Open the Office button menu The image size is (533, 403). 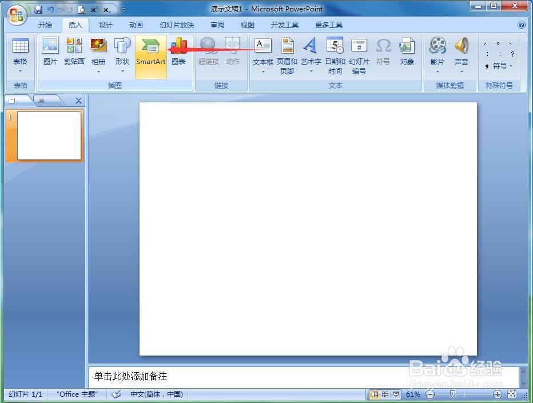(x=17, y=15)
